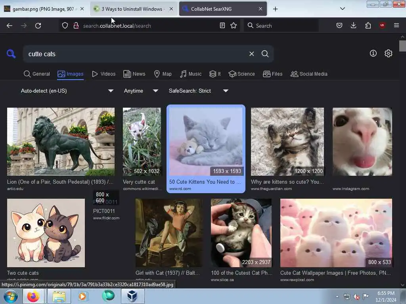
Task: Click the SearXNG logo magnifier
Action: pos(11,54)
